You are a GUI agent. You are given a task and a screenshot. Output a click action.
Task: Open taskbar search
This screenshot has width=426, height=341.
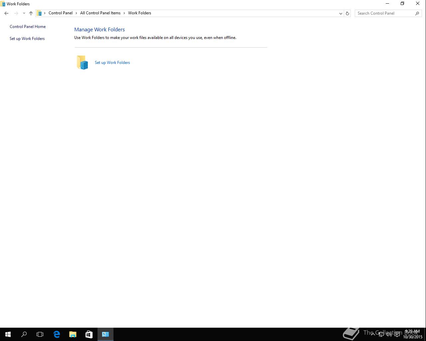pos(24,334)
